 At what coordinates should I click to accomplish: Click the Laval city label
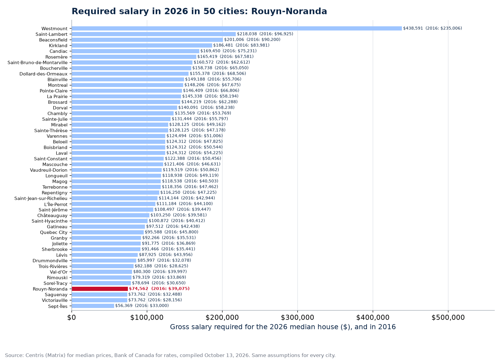click(62, 153)
